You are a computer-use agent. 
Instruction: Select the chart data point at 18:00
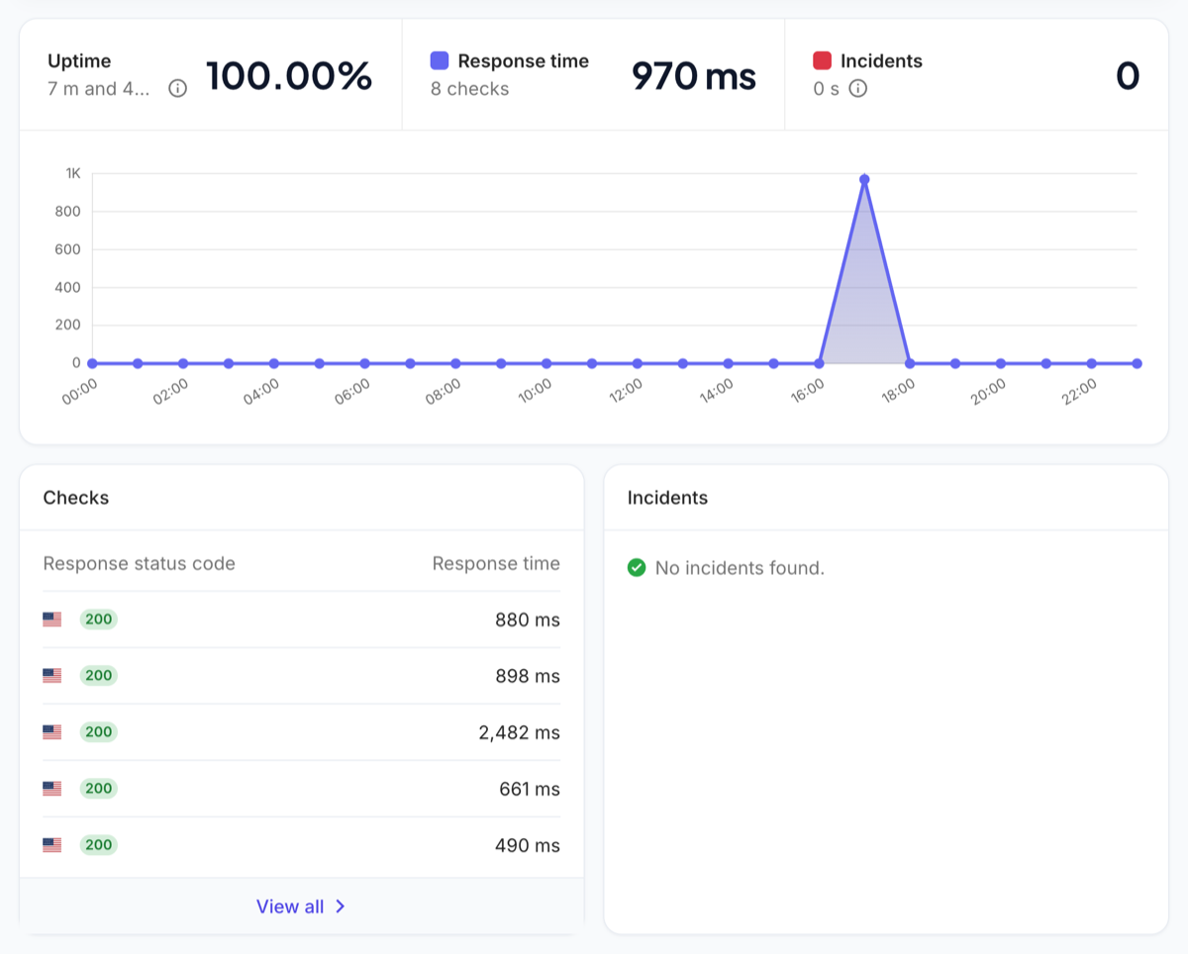[910, 363]
